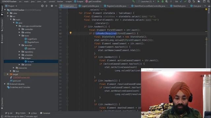
Task: Click getCovoidData in navigation breadcrumb
Action: pos(93,1)
